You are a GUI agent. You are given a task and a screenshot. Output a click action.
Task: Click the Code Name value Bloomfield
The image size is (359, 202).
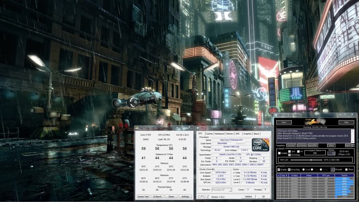(222, 143)
